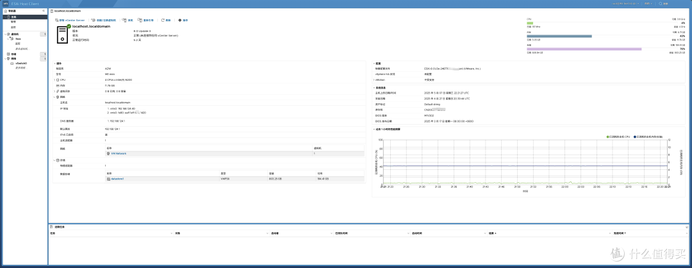Click the Storage icon in navigator
Screen dimensions: 692x268
click(x=8, y=54)
